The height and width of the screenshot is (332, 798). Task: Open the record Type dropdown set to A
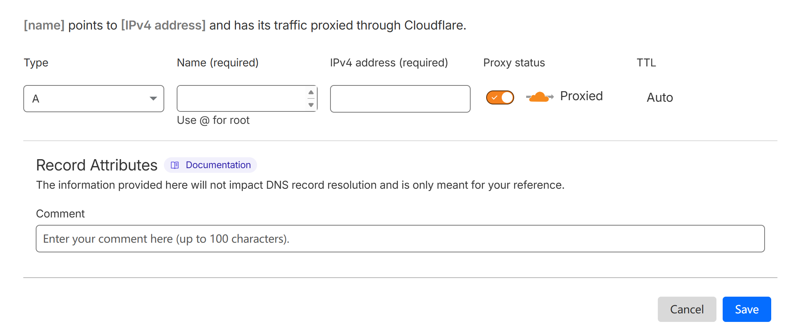click(94, 99)
